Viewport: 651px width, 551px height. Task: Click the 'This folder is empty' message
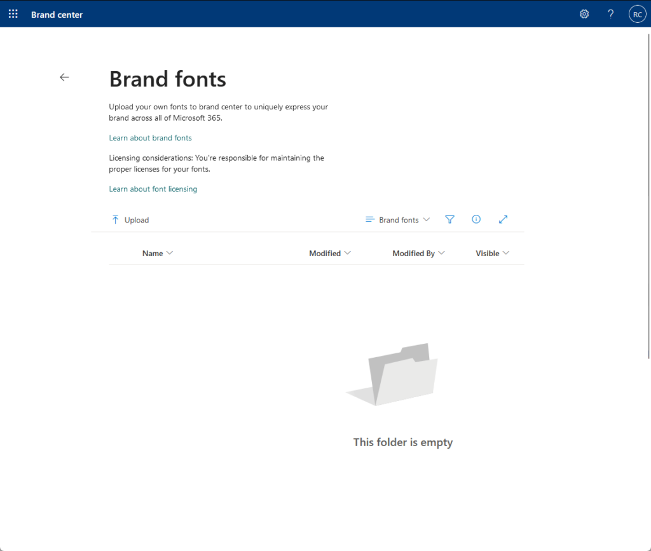pyautogui.click(x=402, y=442)
